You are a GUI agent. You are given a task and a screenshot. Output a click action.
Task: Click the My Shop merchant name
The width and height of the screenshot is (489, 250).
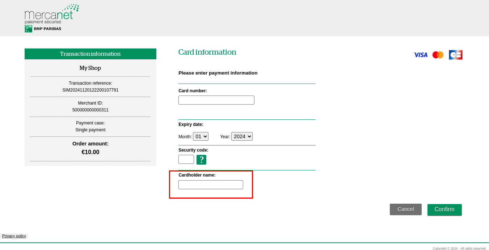[x=90, y=68]
